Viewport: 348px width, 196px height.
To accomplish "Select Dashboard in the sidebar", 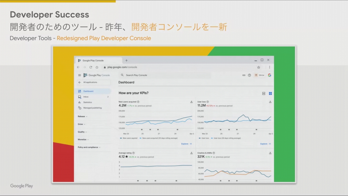I will pyautogui.click(x=94, y=91).
